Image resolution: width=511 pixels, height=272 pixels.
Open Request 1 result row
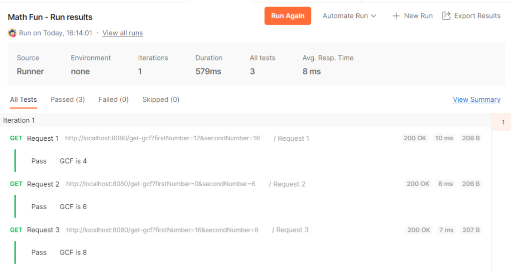click(42, 138)
